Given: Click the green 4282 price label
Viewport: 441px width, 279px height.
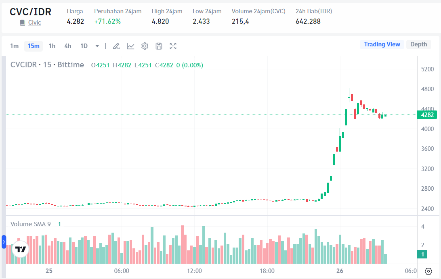Looking at the screenshot, I should [427, 115].
